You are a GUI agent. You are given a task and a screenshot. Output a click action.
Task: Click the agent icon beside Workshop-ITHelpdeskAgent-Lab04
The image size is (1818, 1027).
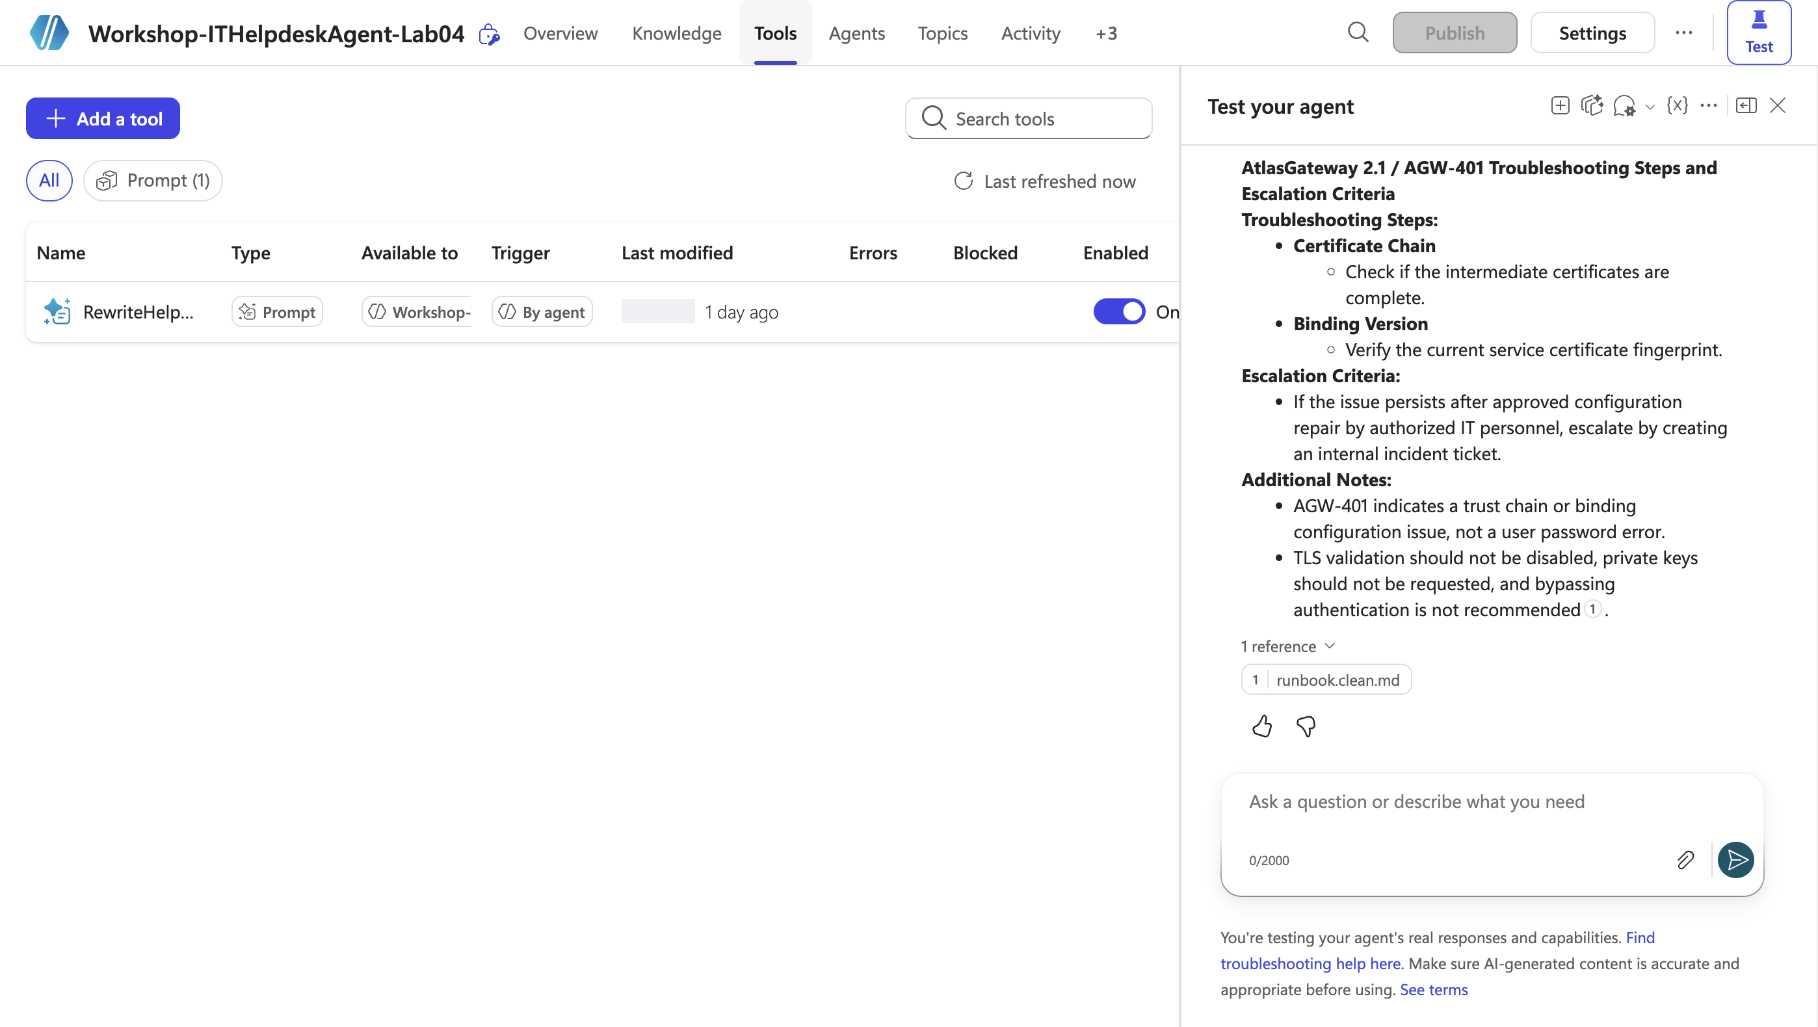click(489, 34)
